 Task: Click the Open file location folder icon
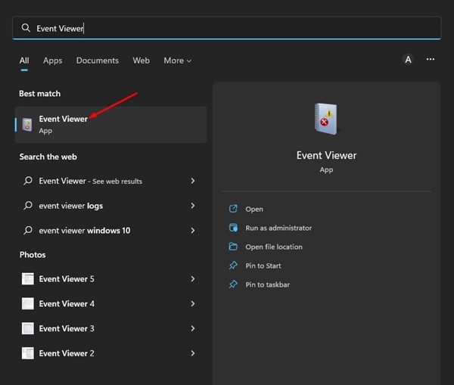tap(233, 247)
